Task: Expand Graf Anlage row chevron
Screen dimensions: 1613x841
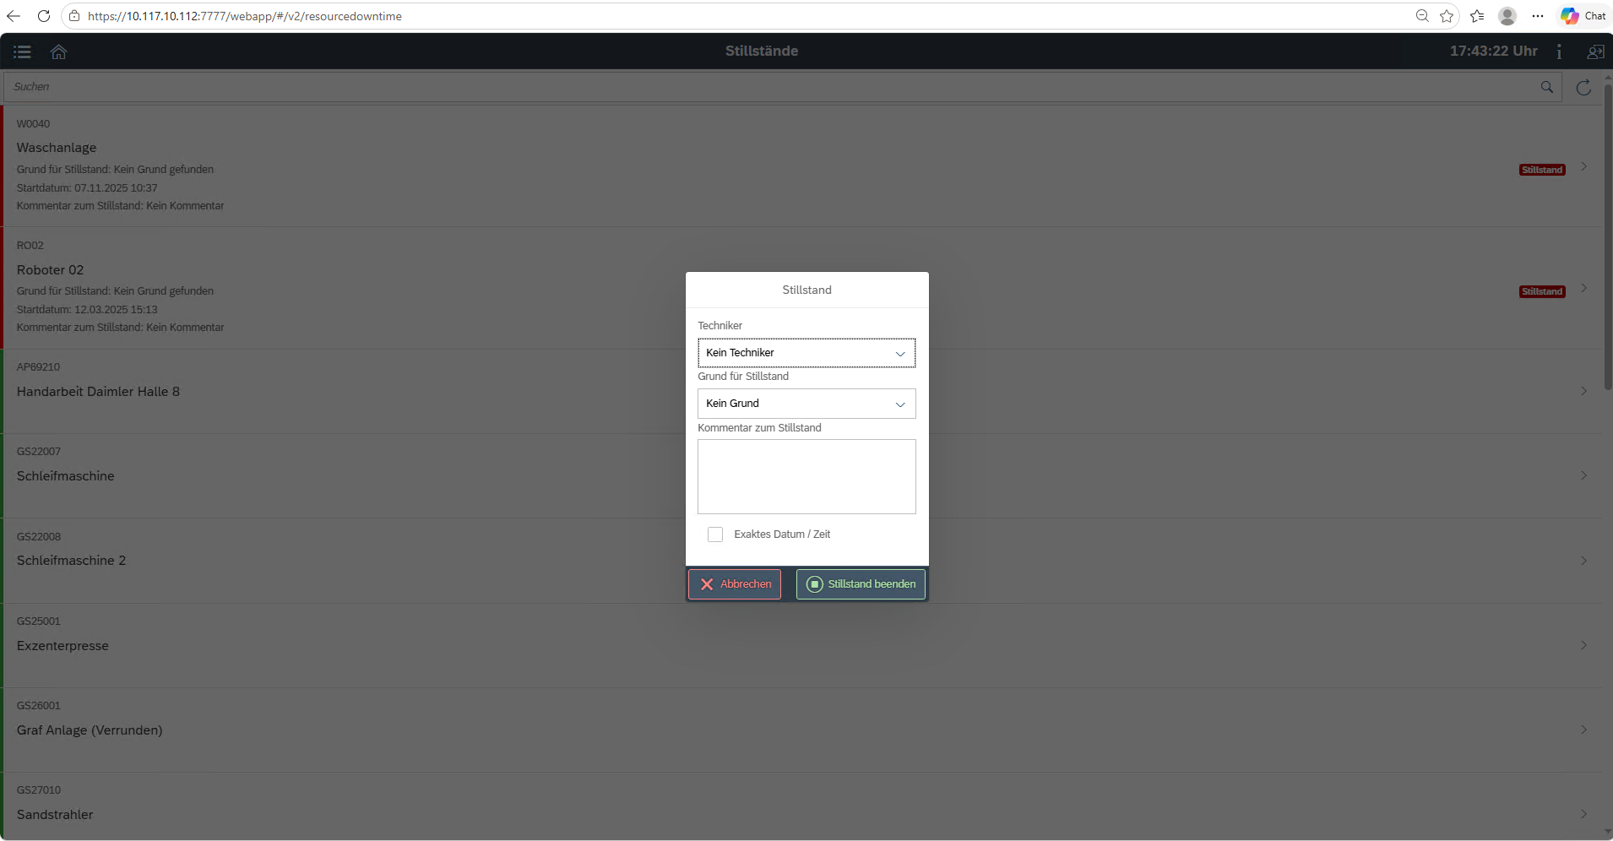Action: point(1583,730)
